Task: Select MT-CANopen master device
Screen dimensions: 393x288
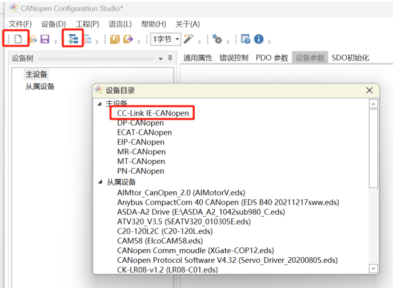Action: pyautogui.click(x=141, y=161)
